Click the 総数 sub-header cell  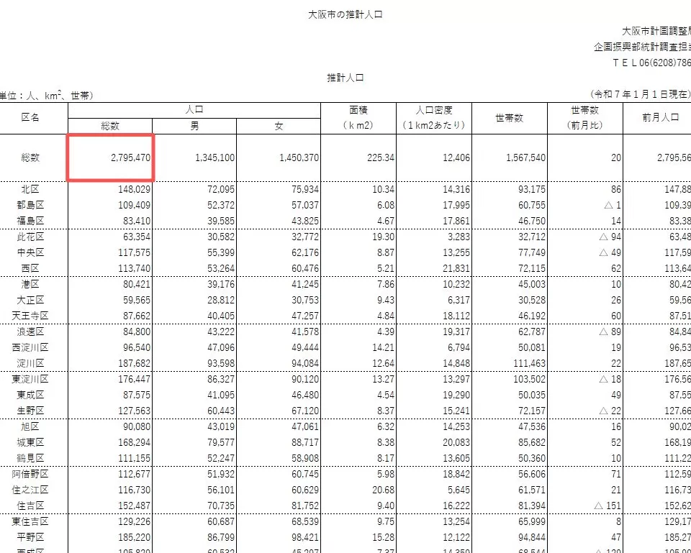click(109, 127)
